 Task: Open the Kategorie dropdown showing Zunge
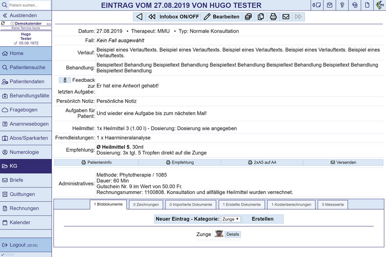coord(231,219)
